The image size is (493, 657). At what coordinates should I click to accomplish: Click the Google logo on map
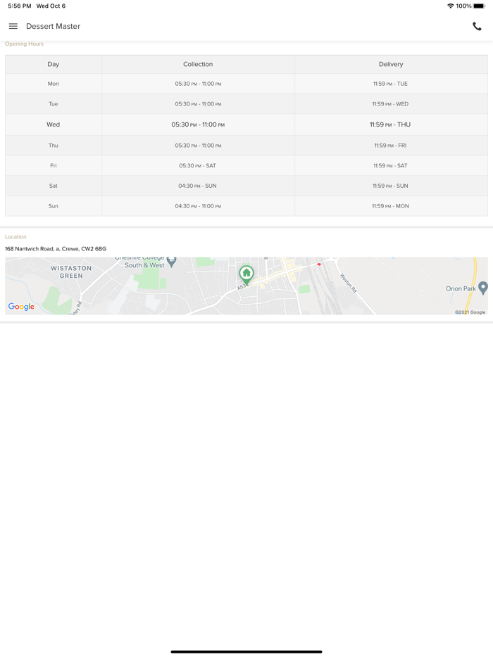coord(21,307)
